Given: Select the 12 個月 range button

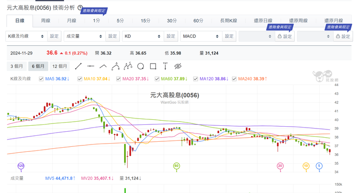Looking at the screenshot, I should [59, 66].
